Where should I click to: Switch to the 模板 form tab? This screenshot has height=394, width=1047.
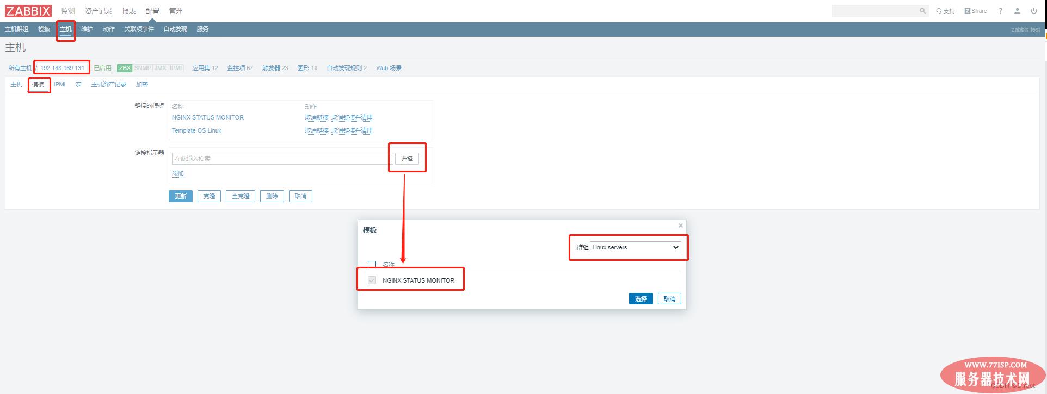[38, 84]
